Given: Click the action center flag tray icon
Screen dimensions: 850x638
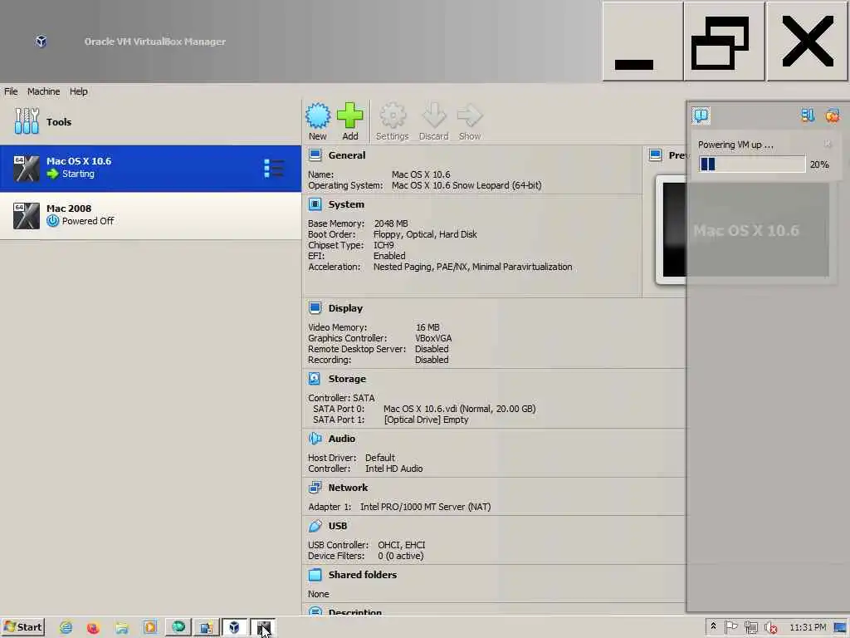Looking at the screenshot, I should tap(731, 627).
